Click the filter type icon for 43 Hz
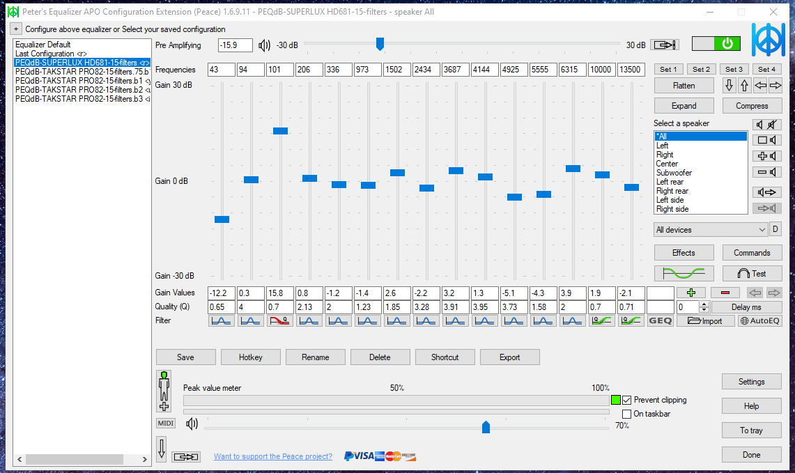Viewport: 795px width, 473px height. tap(221, 321)
